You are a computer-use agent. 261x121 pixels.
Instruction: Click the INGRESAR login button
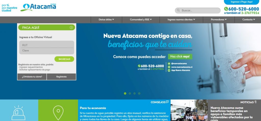point(64,59)
